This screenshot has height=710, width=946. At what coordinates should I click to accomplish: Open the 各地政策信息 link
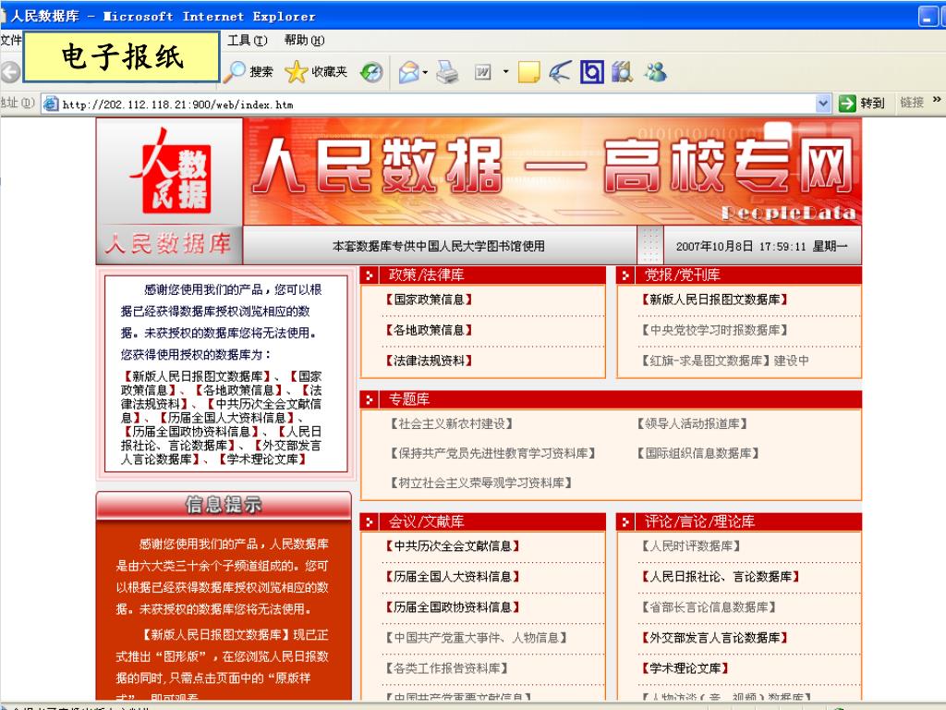[429, 330]
